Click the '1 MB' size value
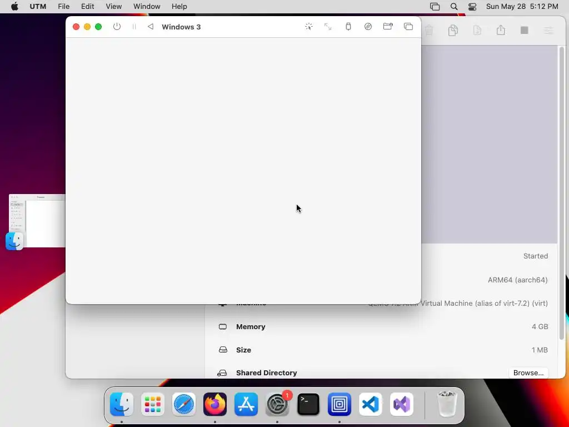 540,350
